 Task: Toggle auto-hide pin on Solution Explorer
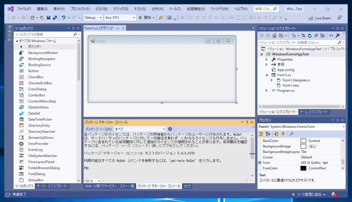tap(337, 29)
